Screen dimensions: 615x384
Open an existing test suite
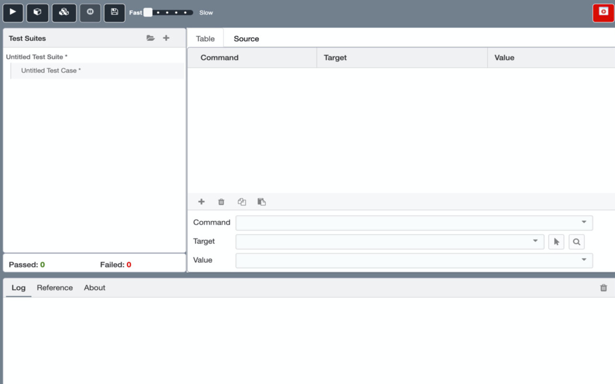coord(150,38)
